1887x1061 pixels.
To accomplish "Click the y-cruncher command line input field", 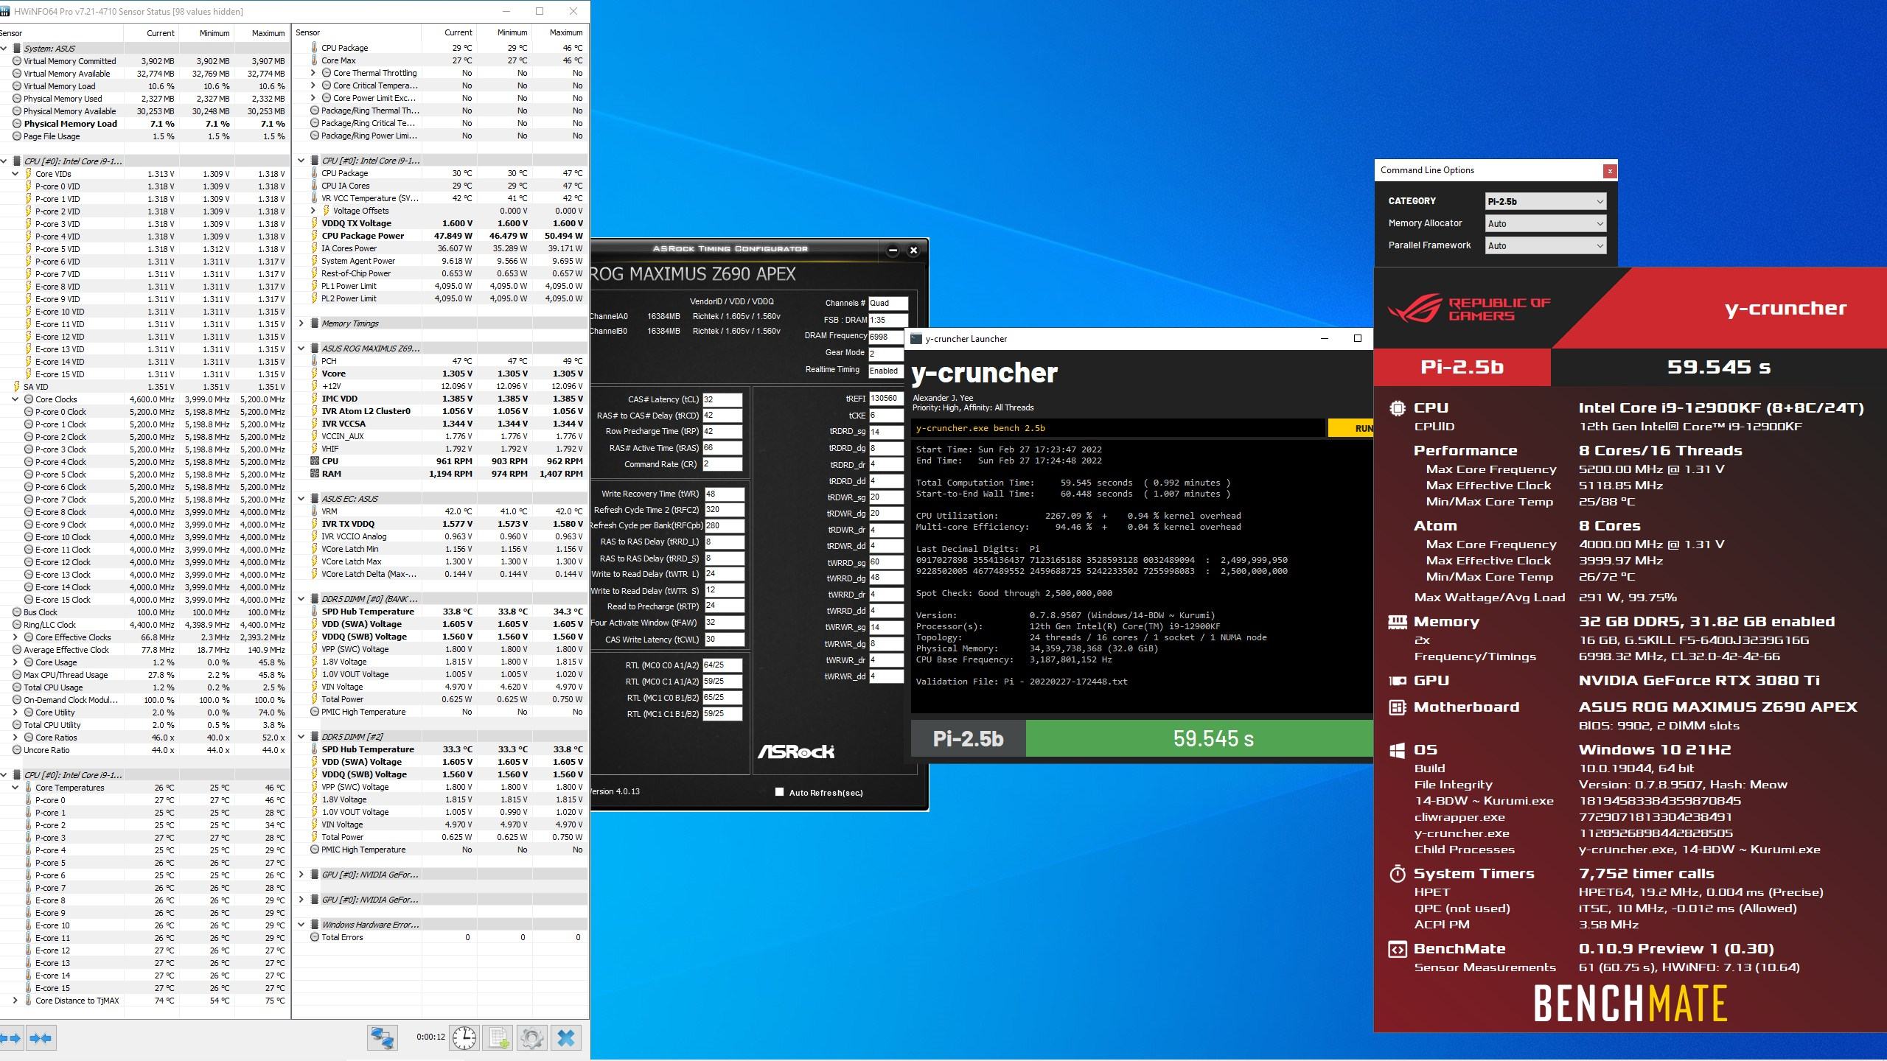I will (x=1118, y=428).
